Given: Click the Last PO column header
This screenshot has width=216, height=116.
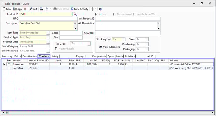Looking at the screenshot, I should pos(91,60).
